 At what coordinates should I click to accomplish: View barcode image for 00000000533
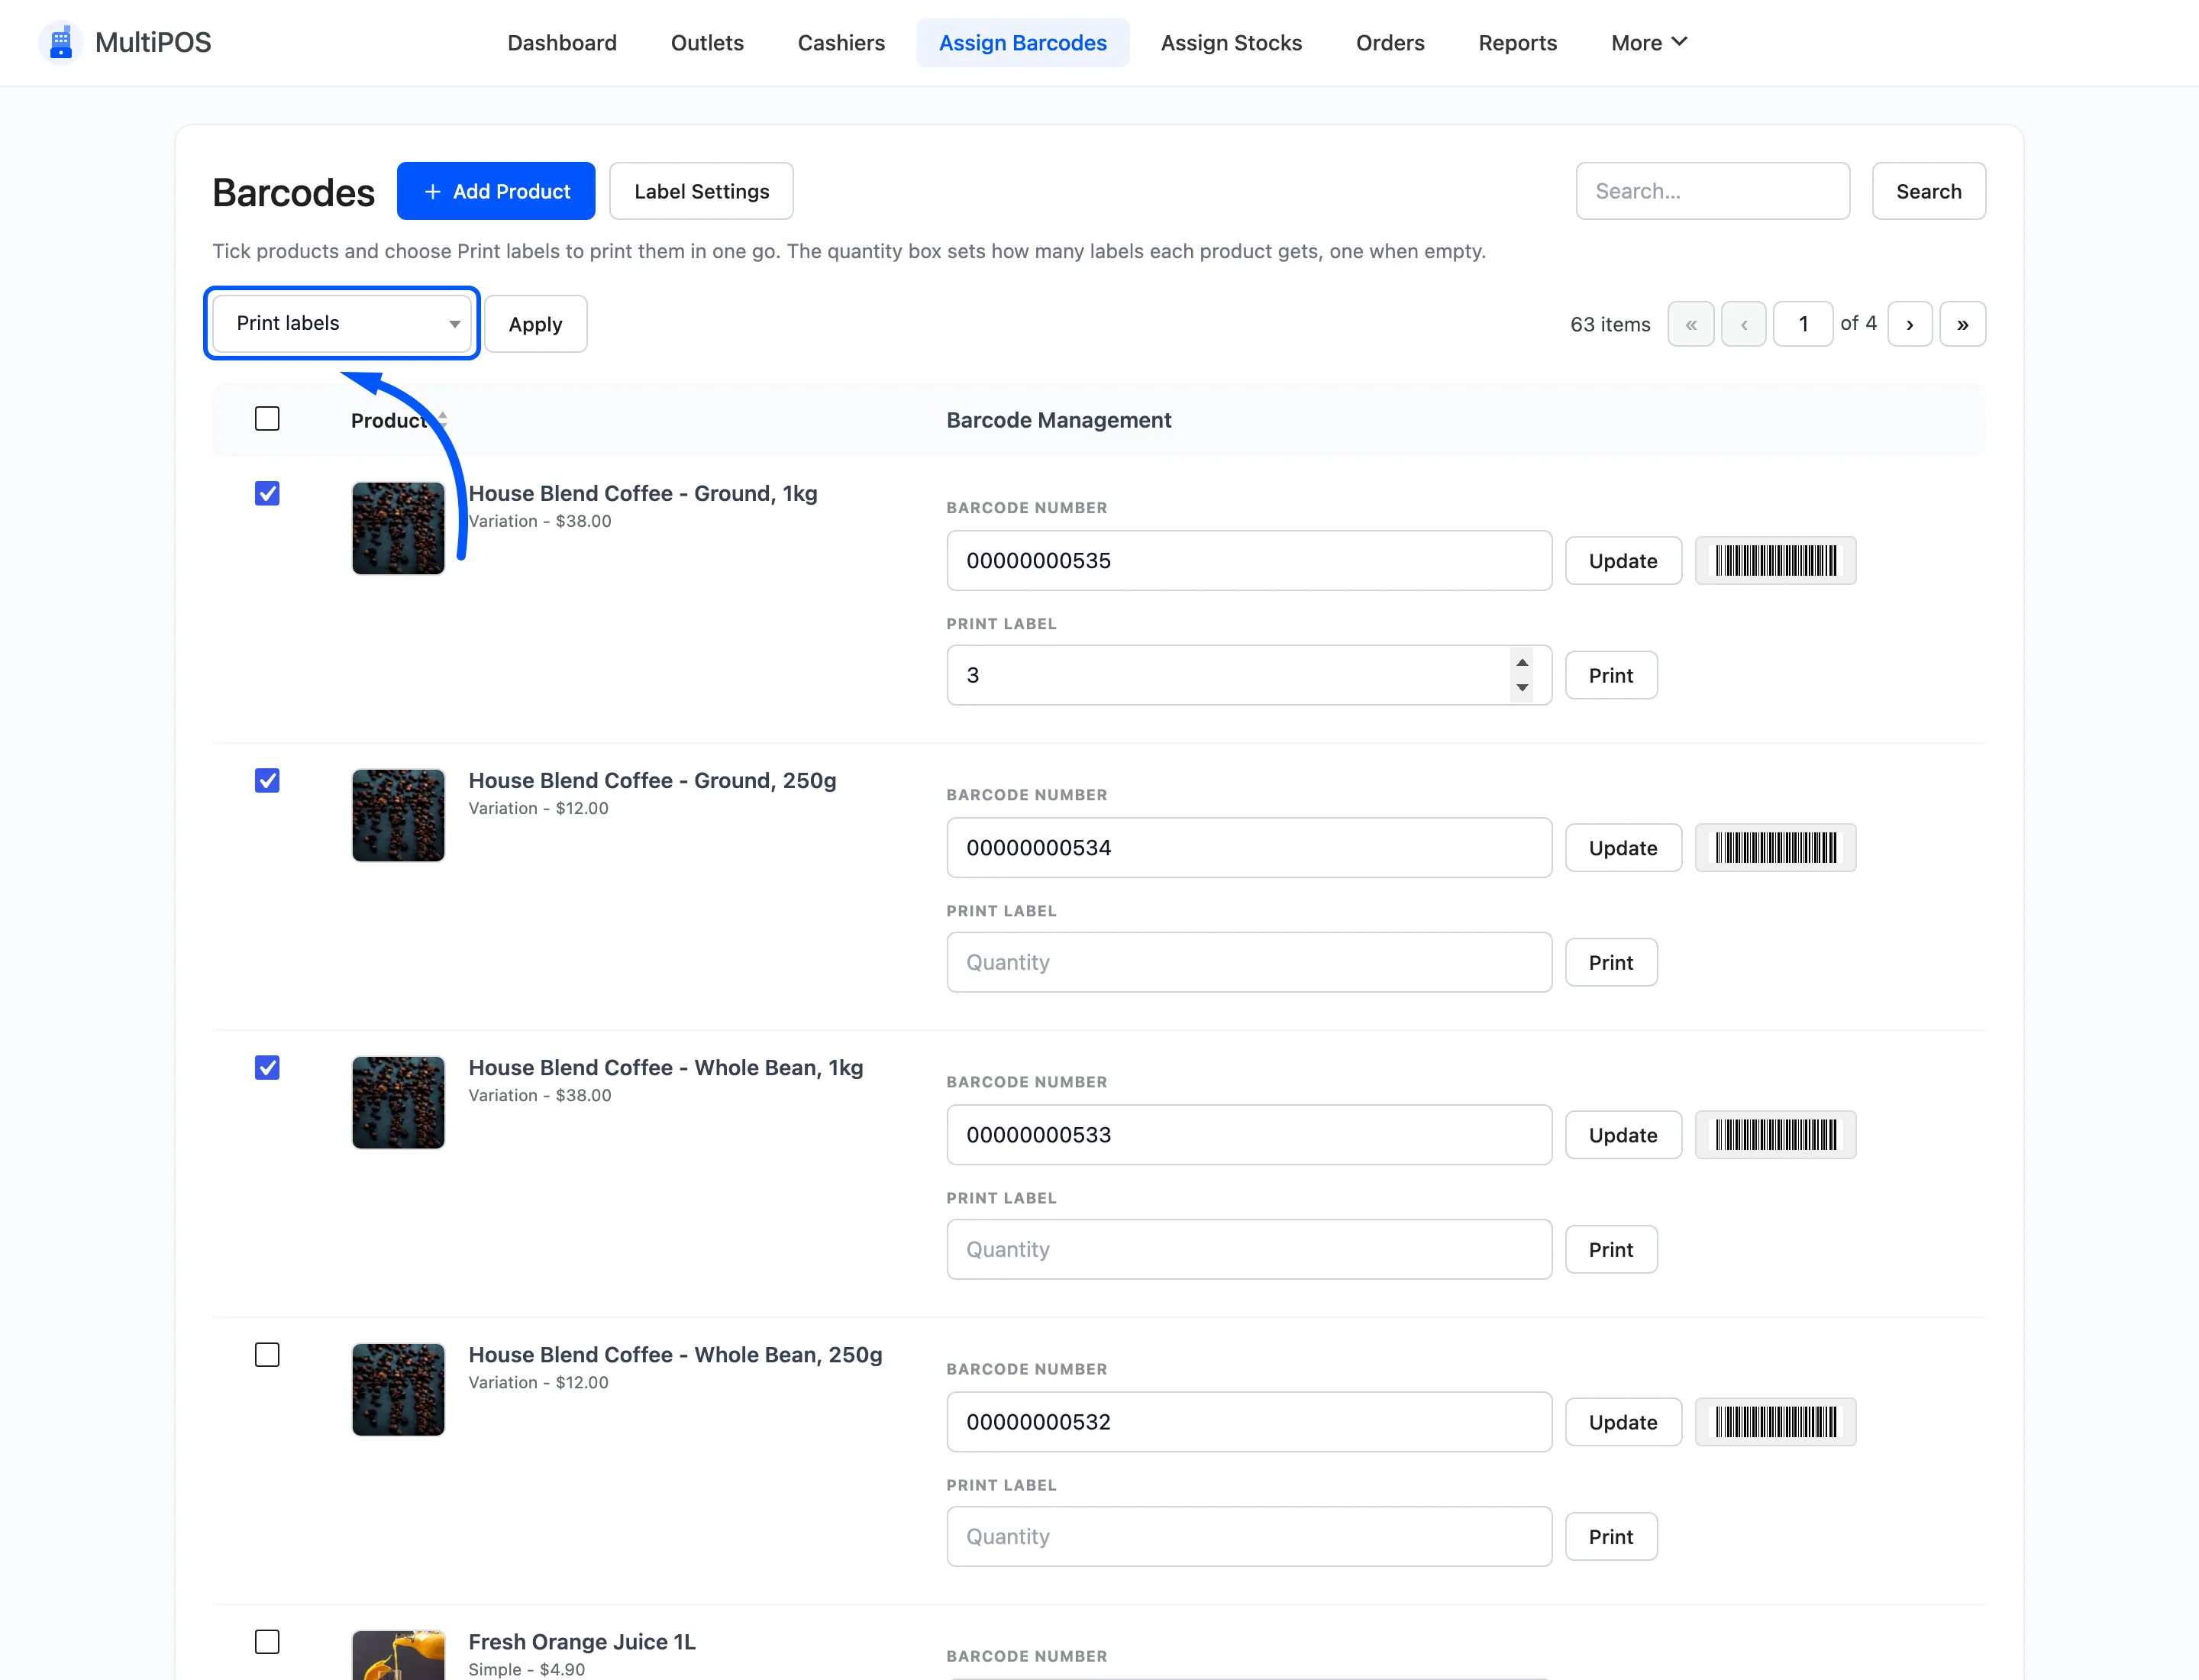point(1775,1134)
